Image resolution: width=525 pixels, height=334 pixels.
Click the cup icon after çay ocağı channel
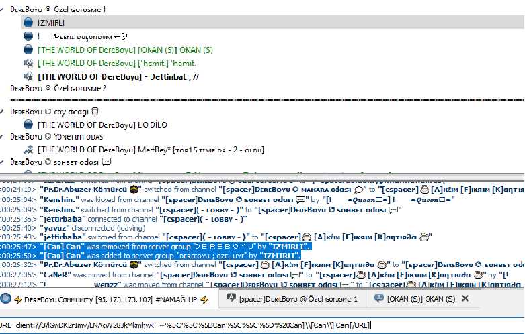pos(95,111)
